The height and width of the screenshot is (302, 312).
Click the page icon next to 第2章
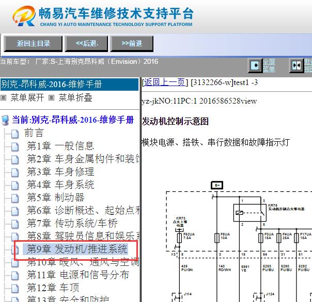(x=15, y=160)
